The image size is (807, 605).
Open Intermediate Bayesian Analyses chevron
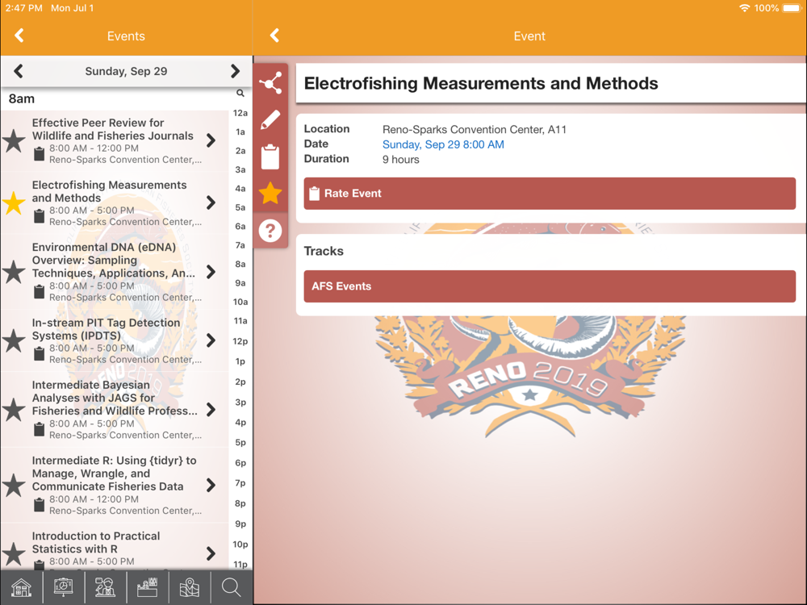click(x=211, y=410)
